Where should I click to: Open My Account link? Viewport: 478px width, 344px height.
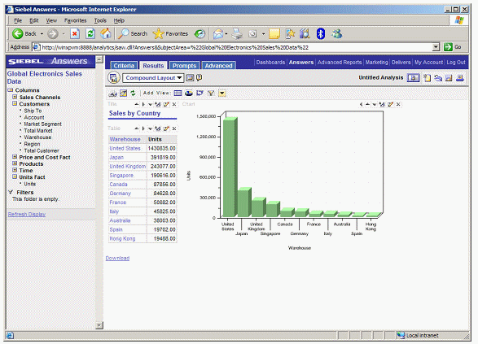pos(428,62)
